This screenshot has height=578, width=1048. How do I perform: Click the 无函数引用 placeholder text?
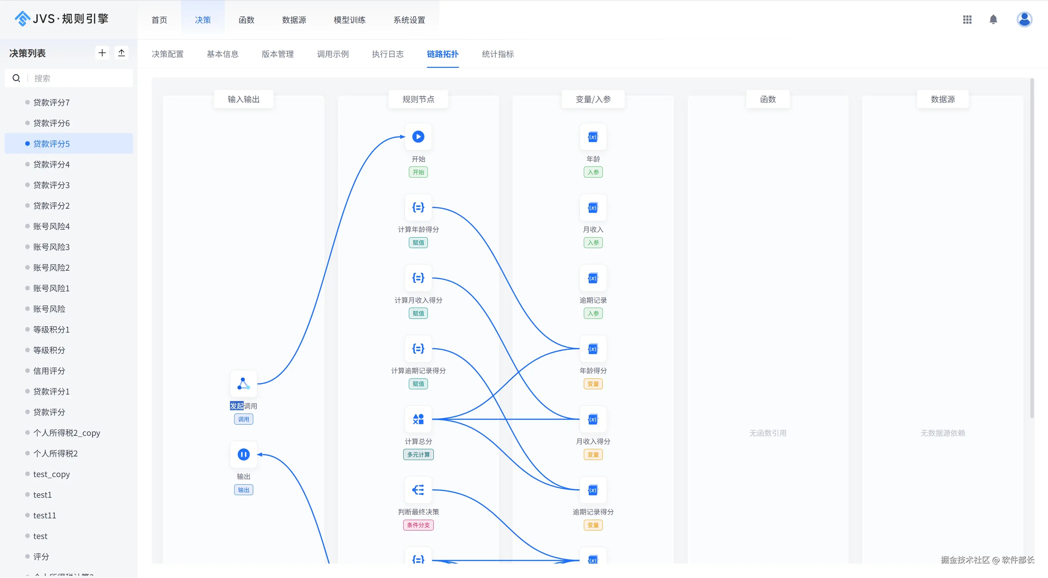[x=768, y=433]
